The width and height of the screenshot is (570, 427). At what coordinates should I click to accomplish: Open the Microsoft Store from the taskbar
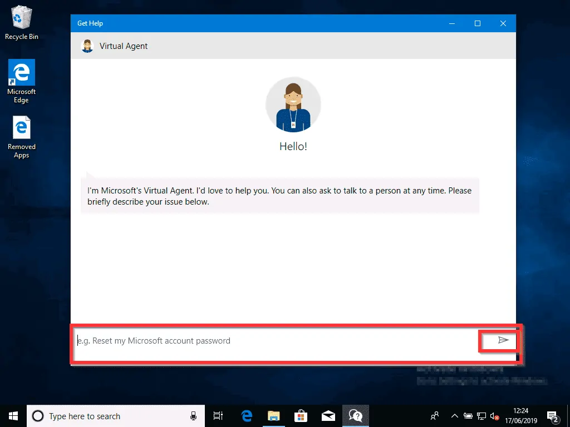301,415
